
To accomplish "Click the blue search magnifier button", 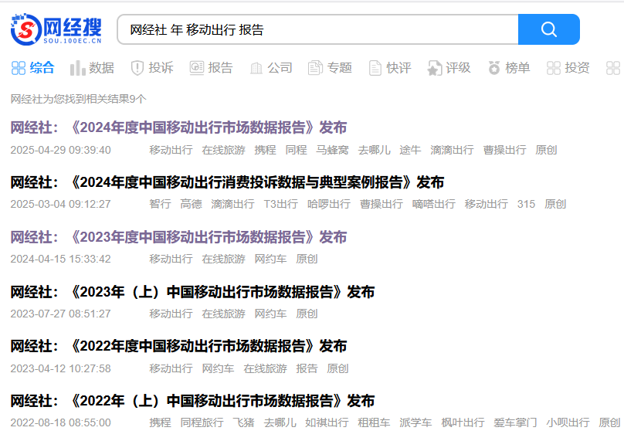I will coord(549,29).
